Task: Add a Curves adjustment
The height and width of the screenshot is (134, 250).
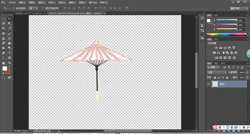Action: tap(225, 48)
